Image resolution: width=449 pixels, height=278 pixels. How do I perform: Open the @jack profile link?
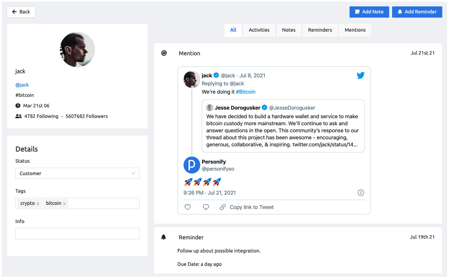(x=22, y=85)
